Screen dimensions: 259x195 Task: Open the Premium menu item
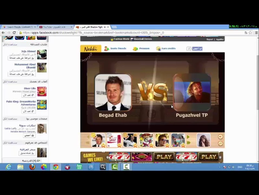tap(141, 48)
